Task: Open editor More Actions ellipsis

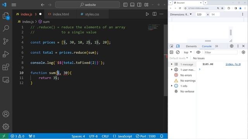Action: pyautogui.click(x=161, y=14)
